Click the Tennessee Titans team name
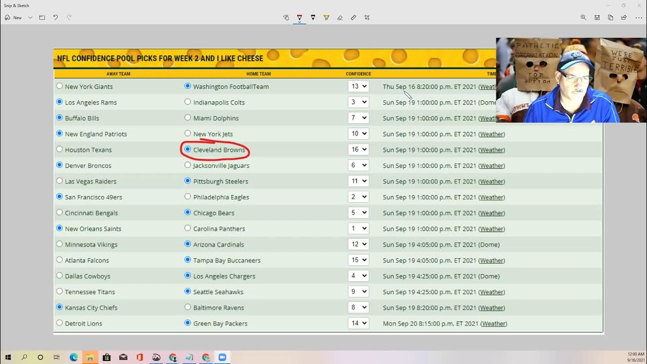The width and height of the screenshot is (647, 364). (90, 292)
